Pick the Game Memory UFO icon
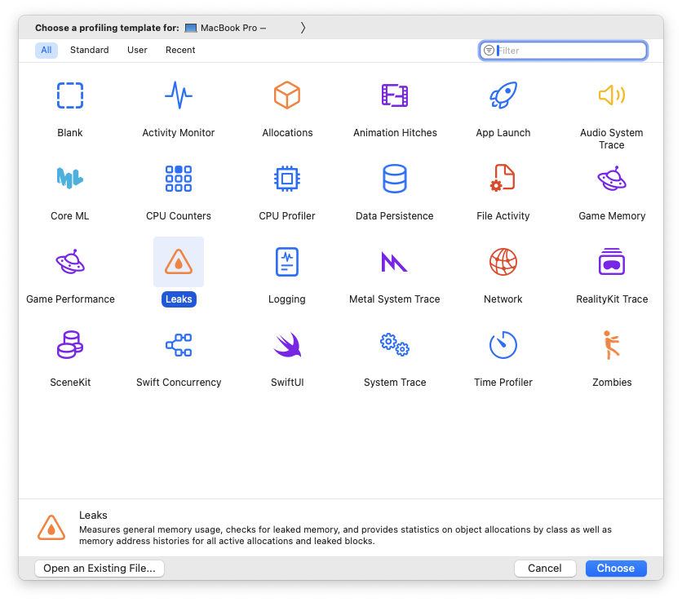Screen dimensions: 682x602 point(612,179)
